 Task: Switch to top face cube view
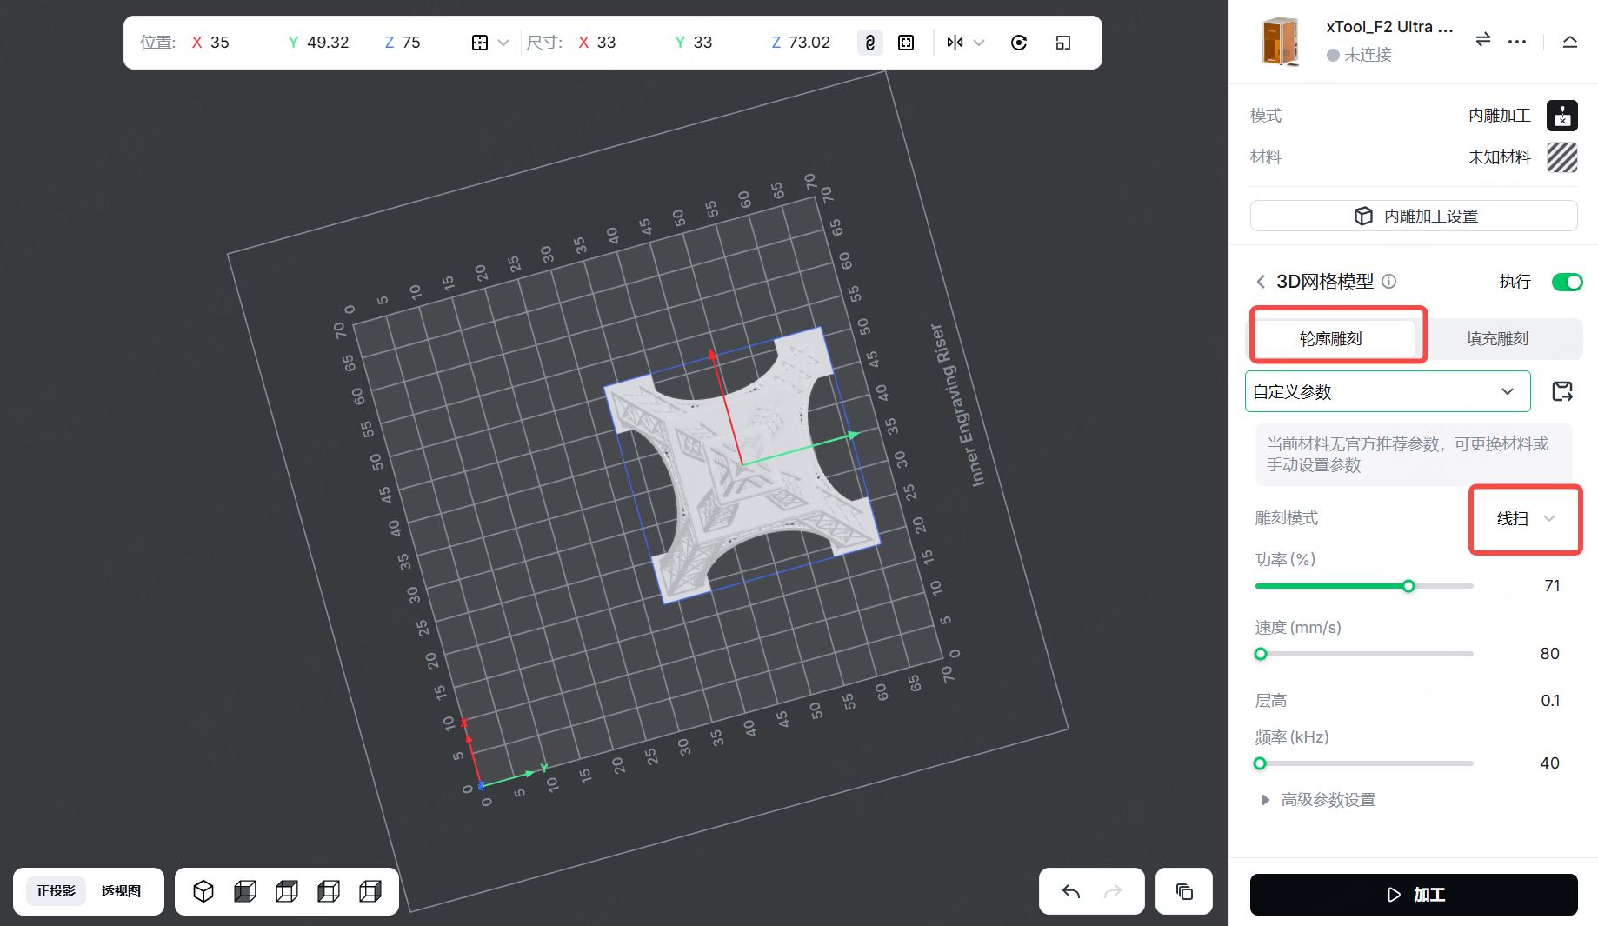click(x=287, y=891)
